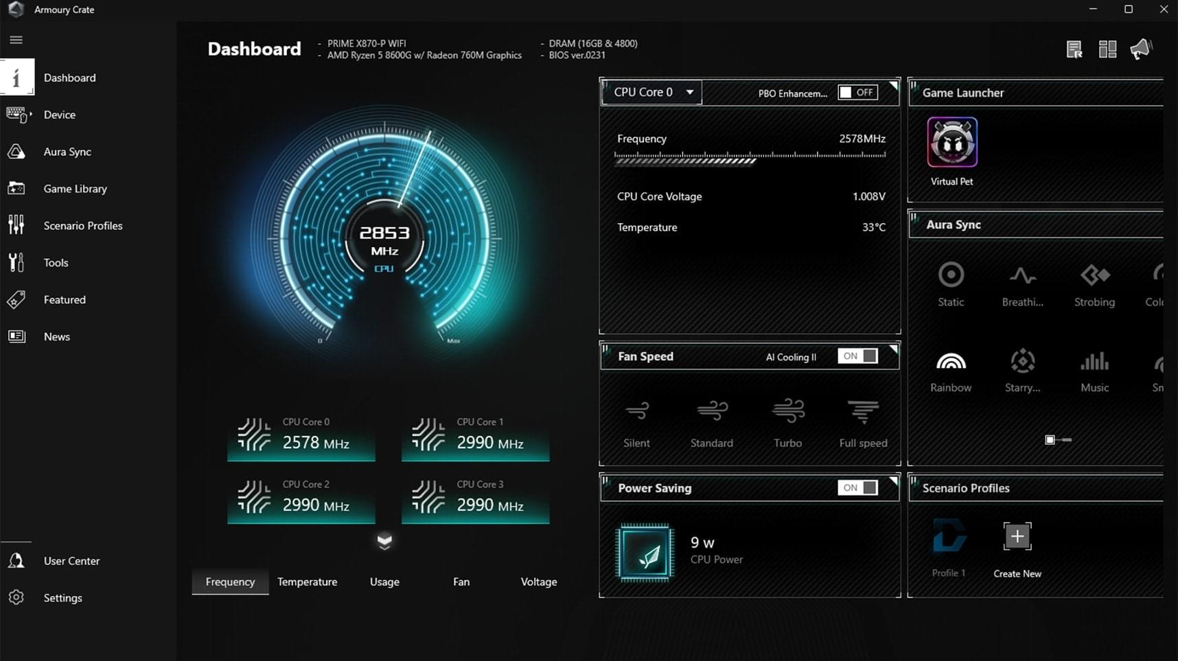Switch to the Temperature tab

[307, 582]
